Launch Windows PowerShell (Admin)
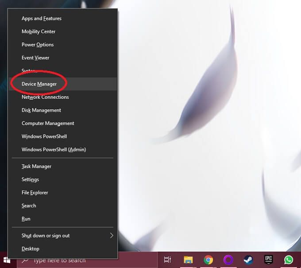Image resolution: width=301 pixels, height=268 pixels. (62, 149)
